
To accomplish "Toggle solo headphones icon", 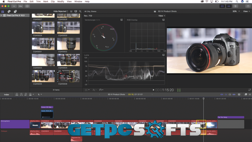I will (x=230, y=94).
